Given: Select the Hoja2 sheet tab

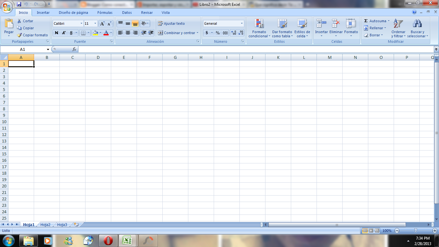Looking at the screenshot, I should click(x=45, y=225).
